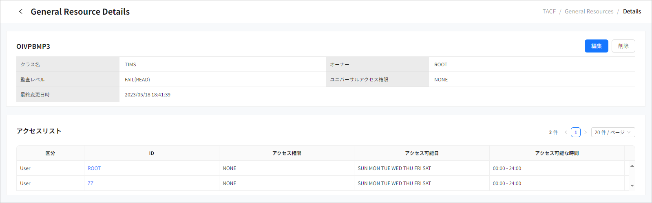Click the previous page arrow in pagination
Viewport: 652px width, 203px height.
pos(566,132)
